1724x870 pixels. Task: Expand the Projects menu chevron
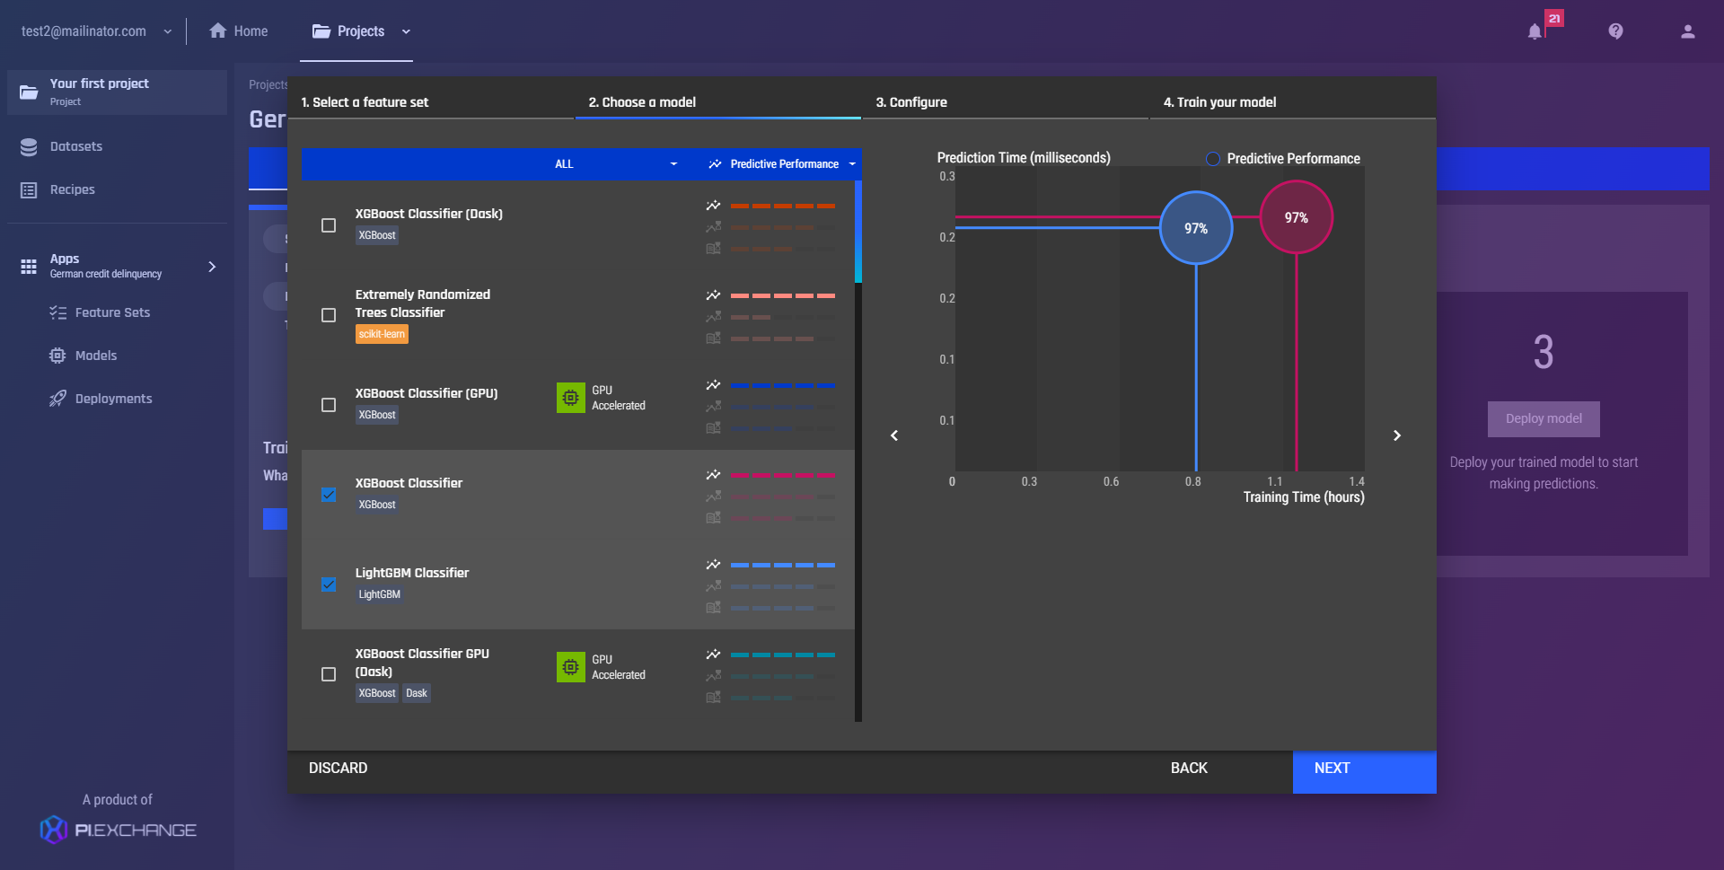406,31
